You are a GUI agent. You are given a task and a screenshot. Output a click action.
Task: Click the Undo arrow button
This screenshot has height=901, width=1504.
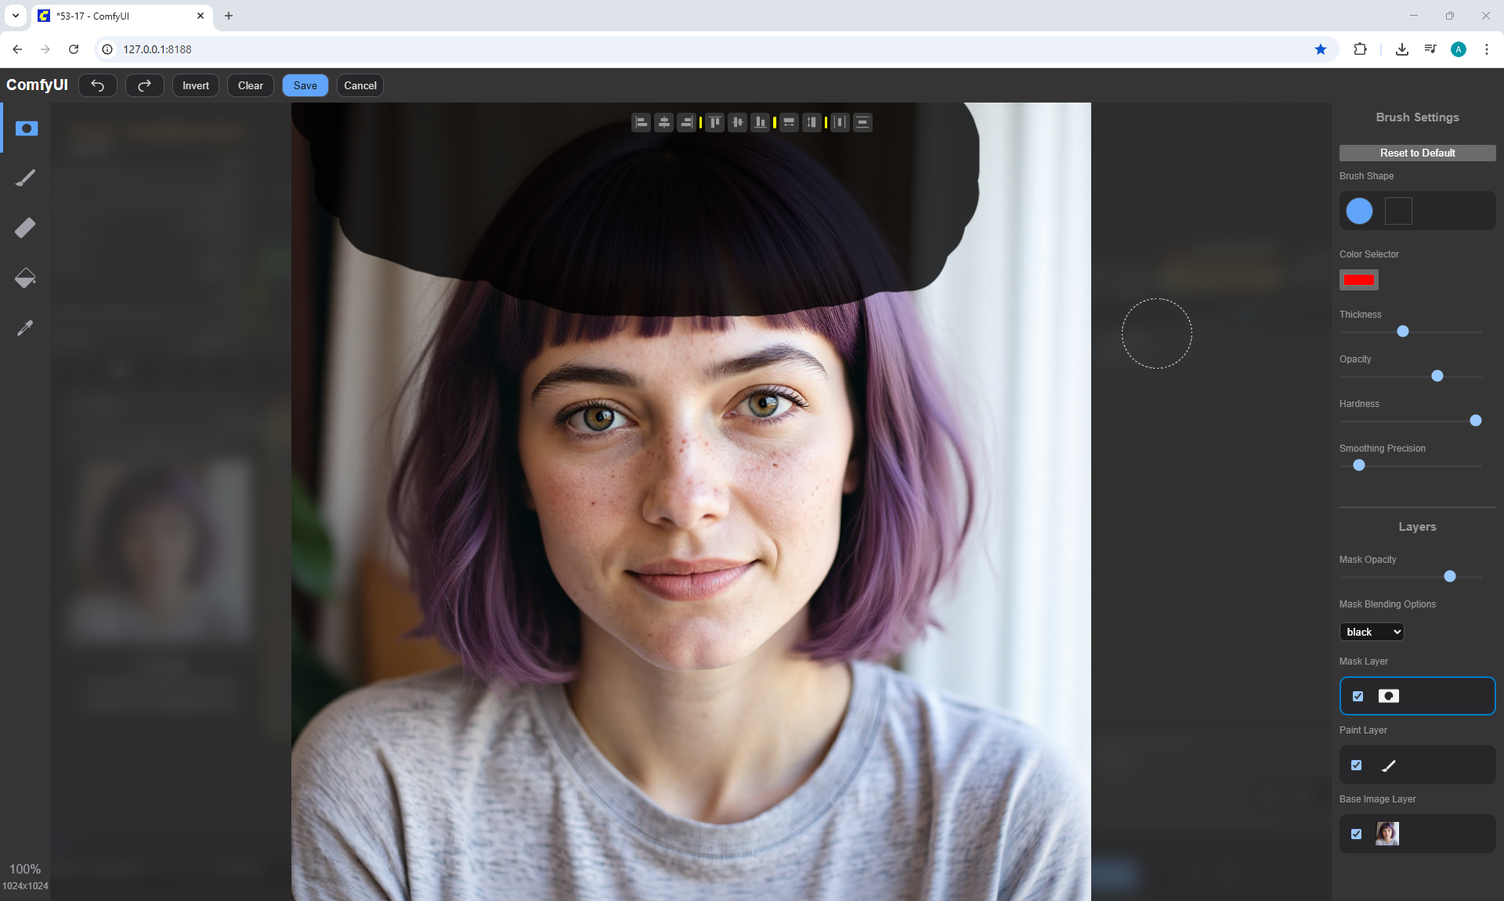point(98,85)
